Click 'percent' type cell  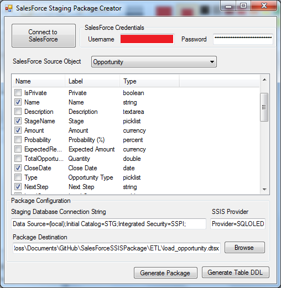[x=133, y=140]
